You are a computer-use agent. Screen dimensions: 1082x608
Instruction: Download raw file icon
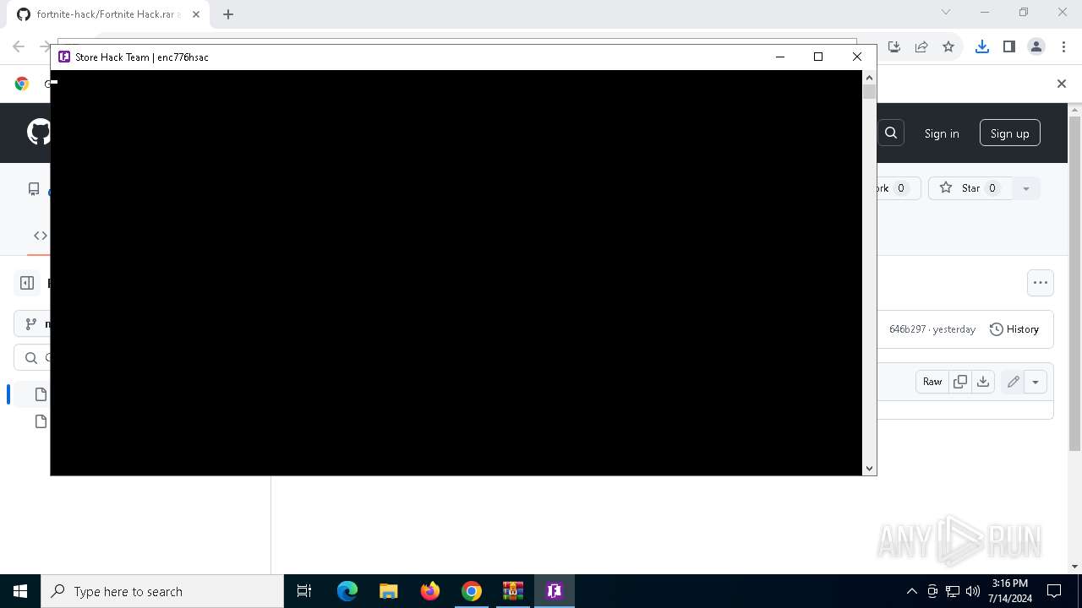[983, 382]
